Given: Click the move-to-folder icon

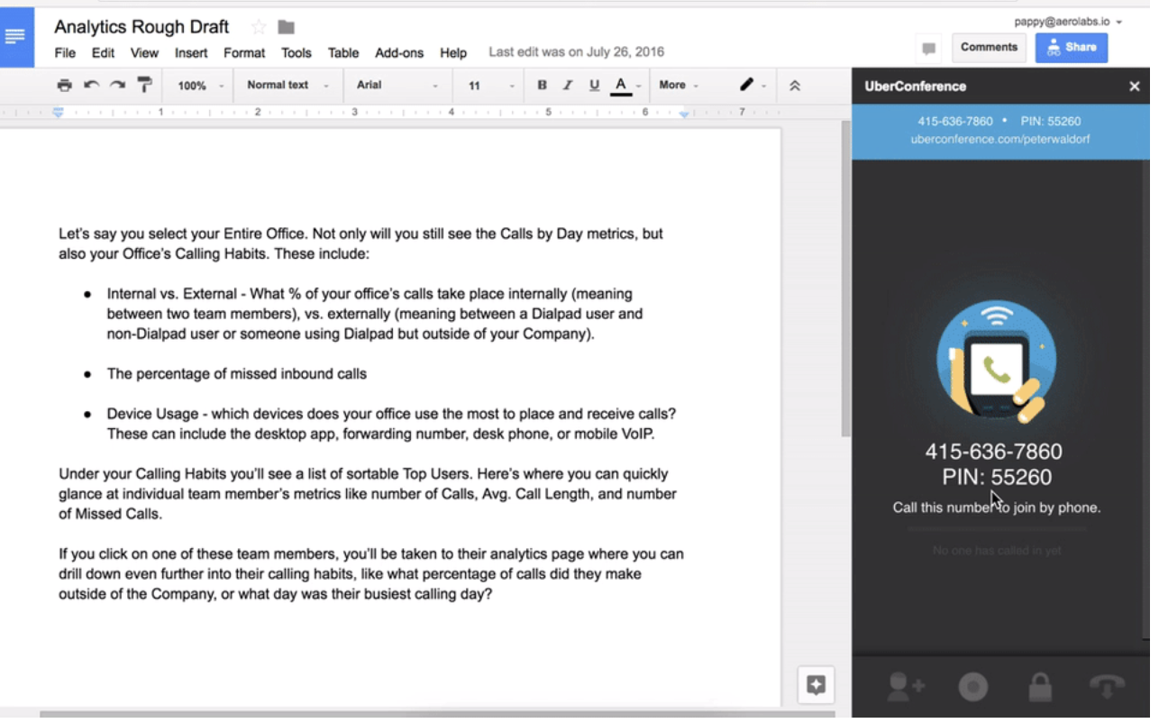Looking at the screenshot, I should click(x=287, y=27).
